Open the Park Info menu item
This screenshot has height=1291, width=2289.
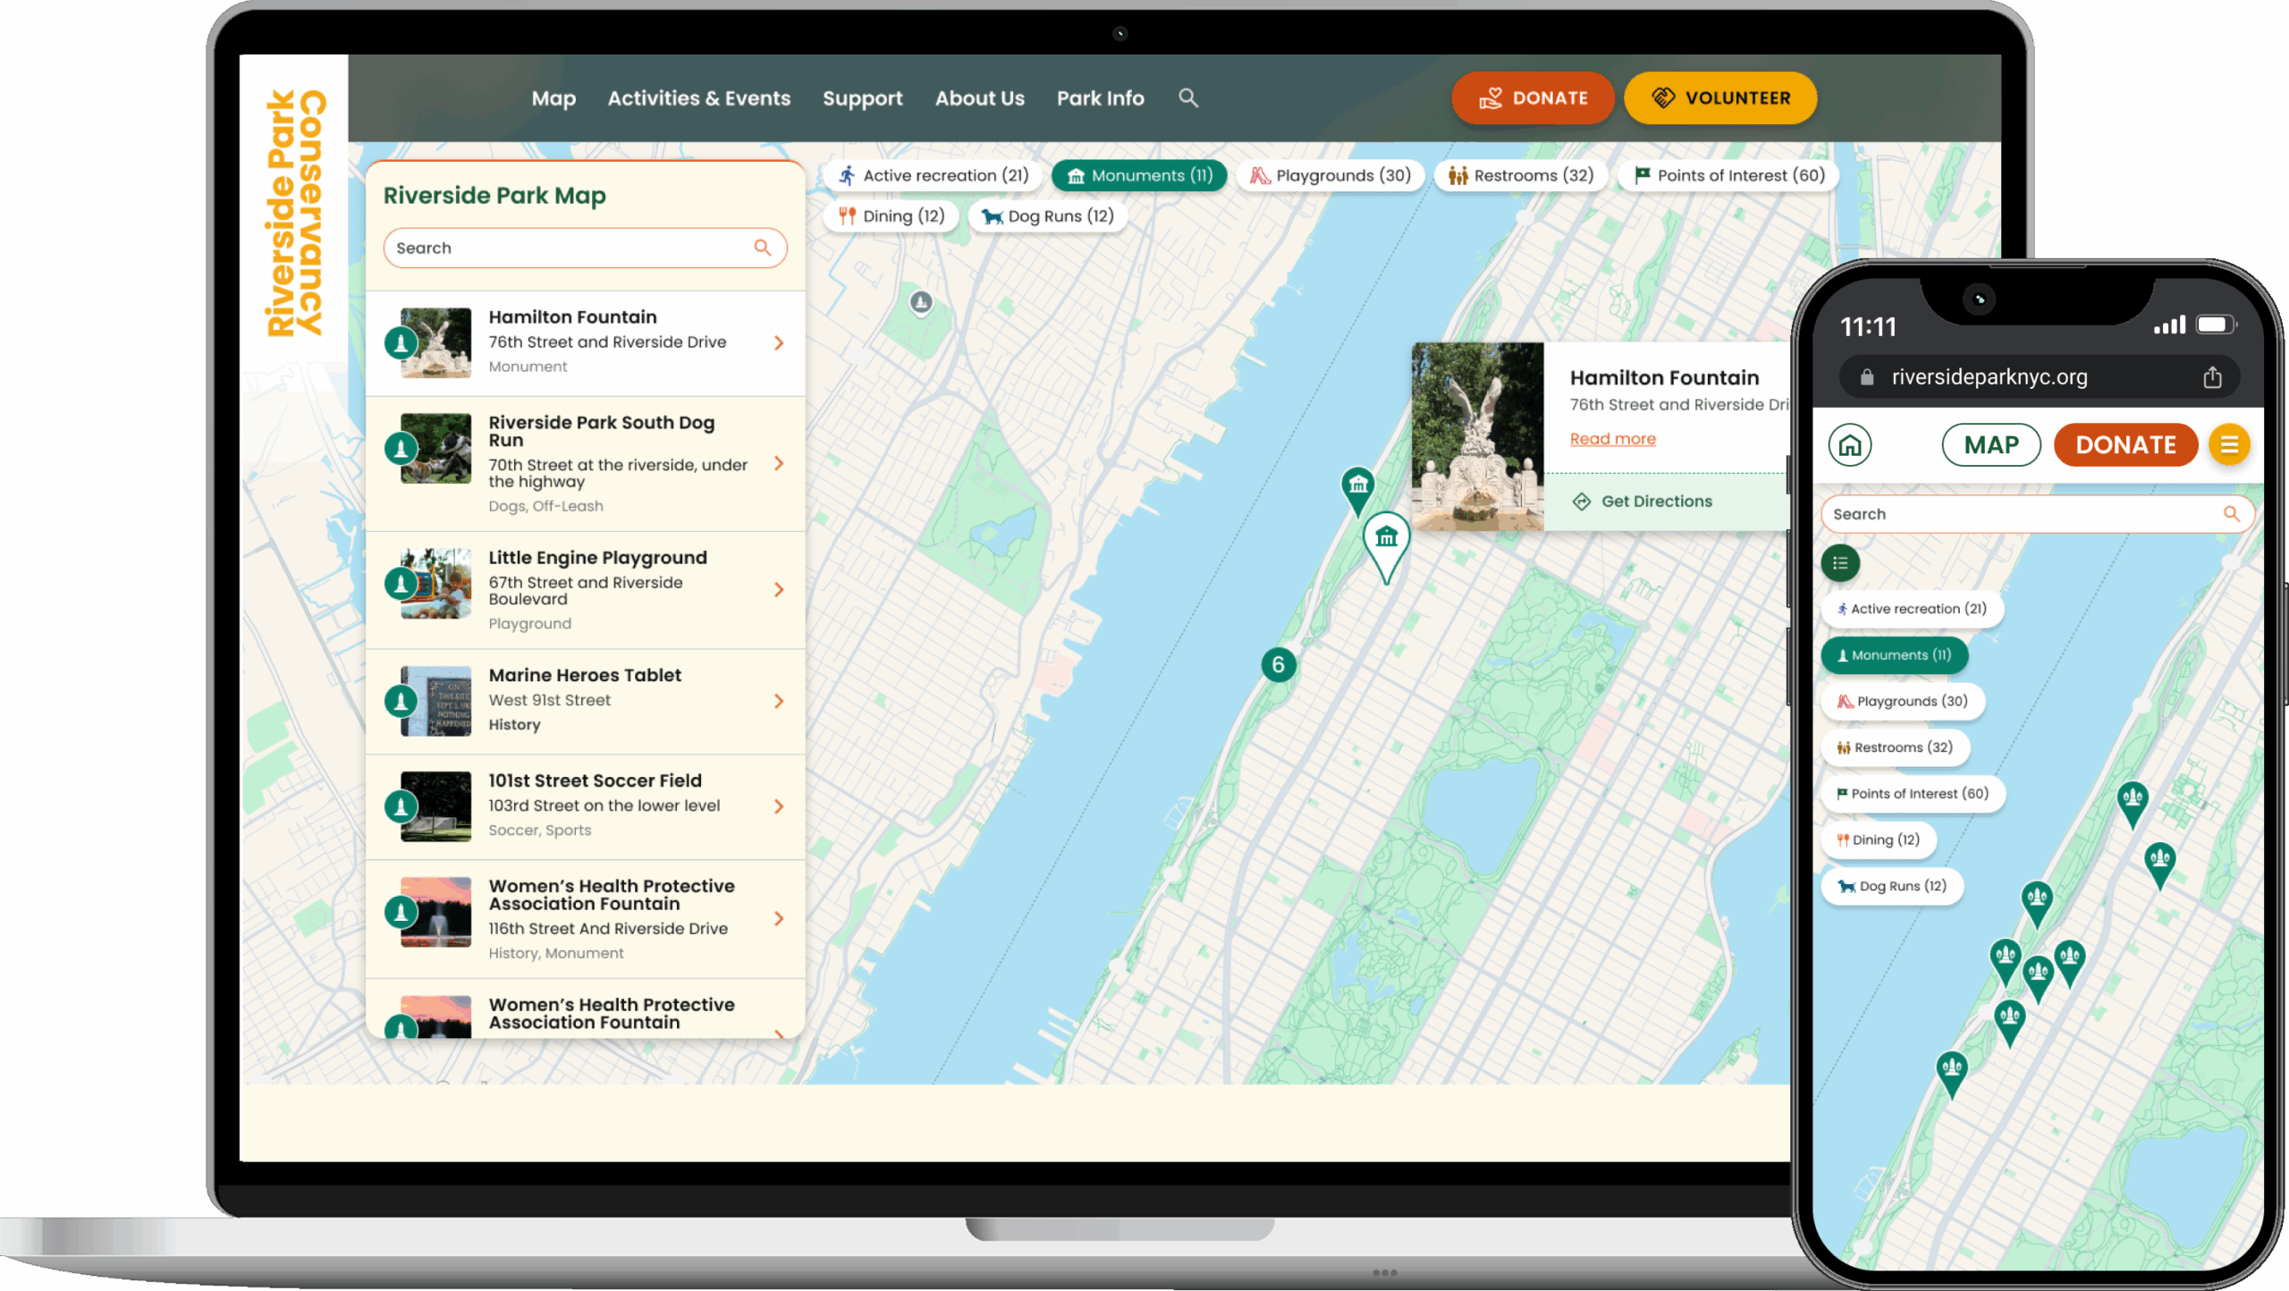1100,98
